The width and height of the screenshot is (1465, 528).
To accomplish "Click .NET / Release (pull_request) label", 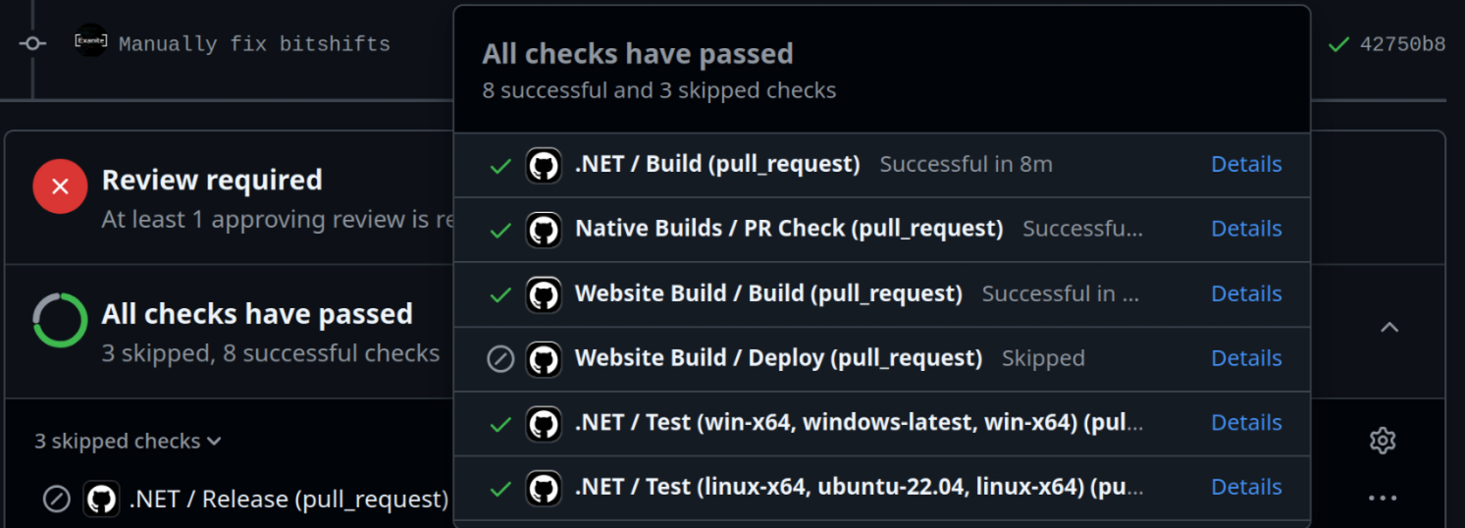I will pos(288,500).
